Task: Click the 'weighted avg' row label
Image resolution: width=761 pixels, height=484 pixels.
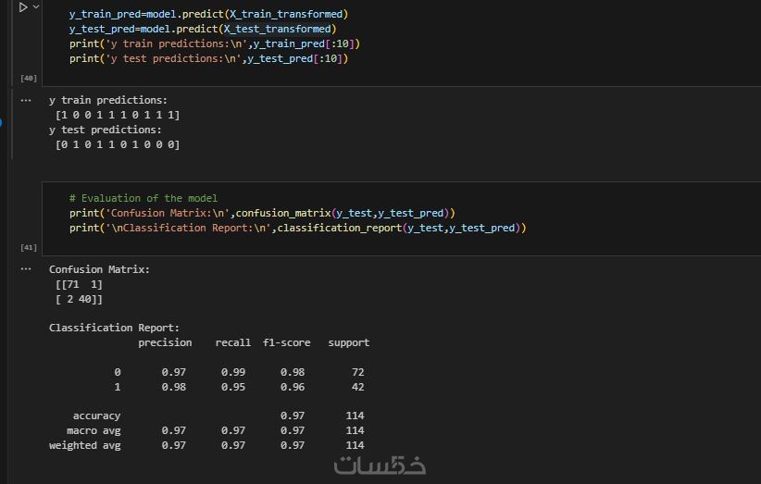Action: (84, 445)
